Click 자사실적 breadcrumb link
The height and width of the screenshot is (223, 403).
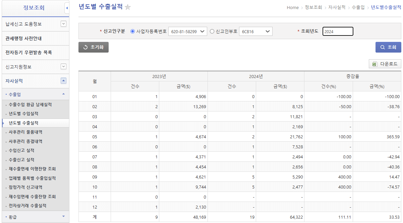(x=337, y=7)
